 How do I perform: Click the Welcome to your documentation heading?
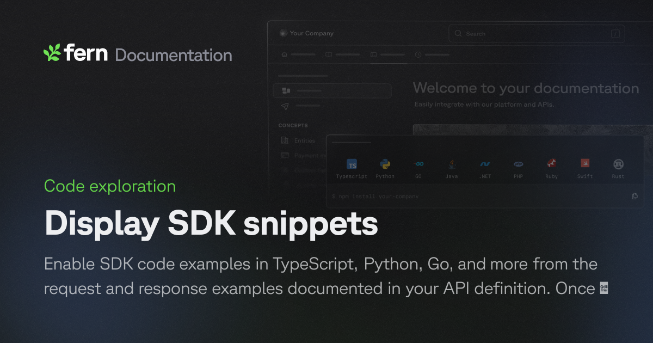[526, 88]
